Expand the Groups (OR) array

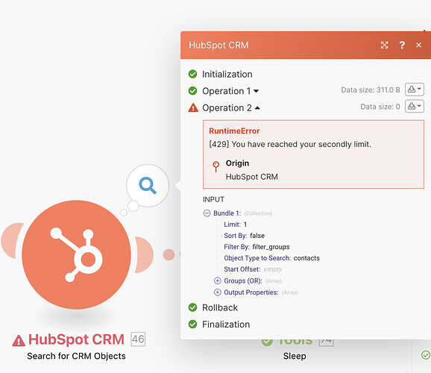[x=218, y=280]
